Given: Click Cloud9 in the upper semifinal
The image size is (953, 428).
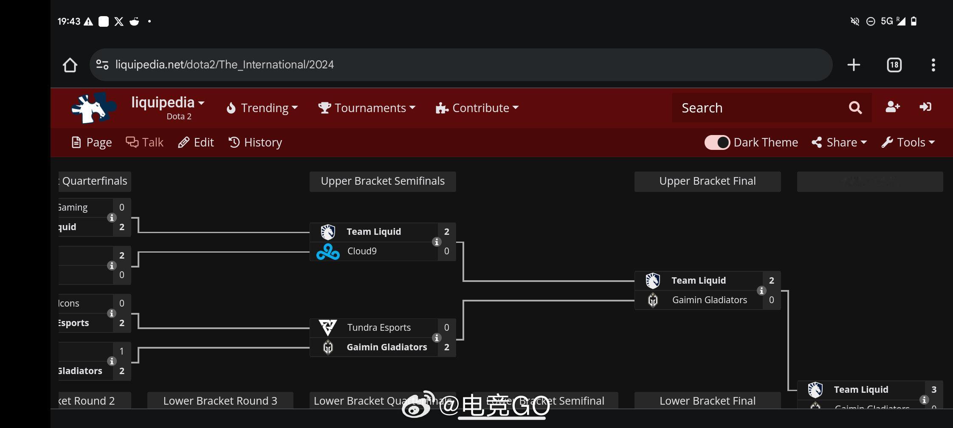Looking at the screenshot, I should [362, 251].
